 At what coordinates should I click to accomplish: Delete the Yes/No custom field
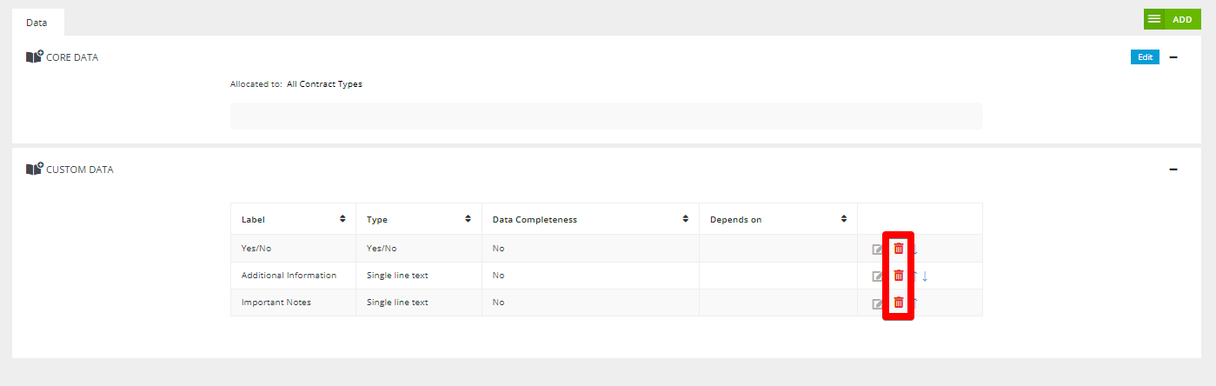point(899,249)
